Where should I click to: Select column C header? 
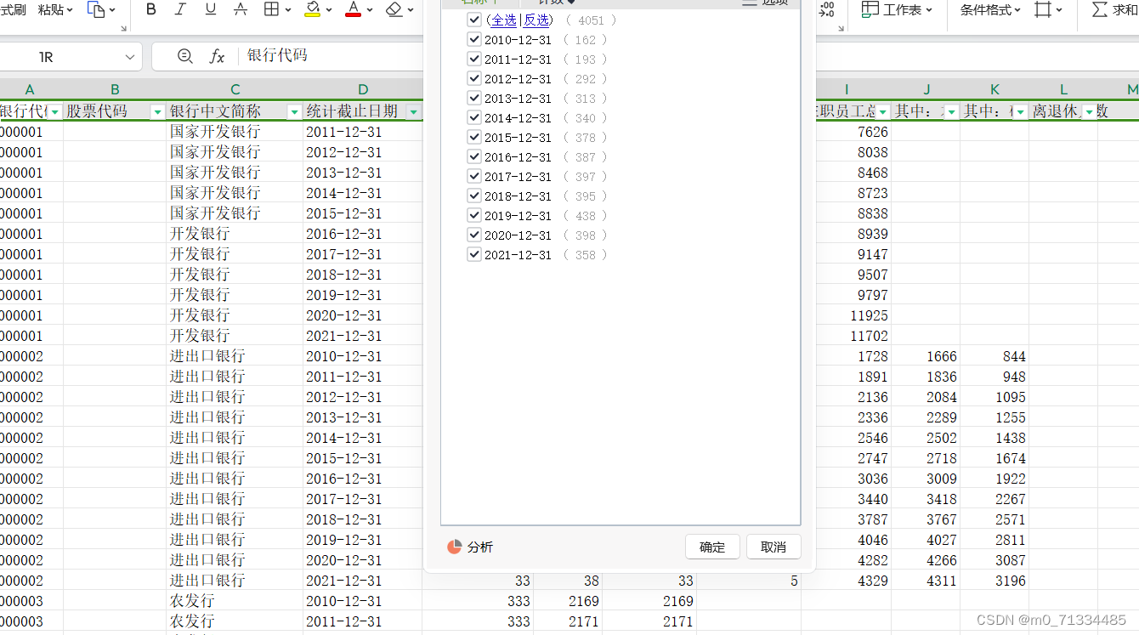(235, 89)
